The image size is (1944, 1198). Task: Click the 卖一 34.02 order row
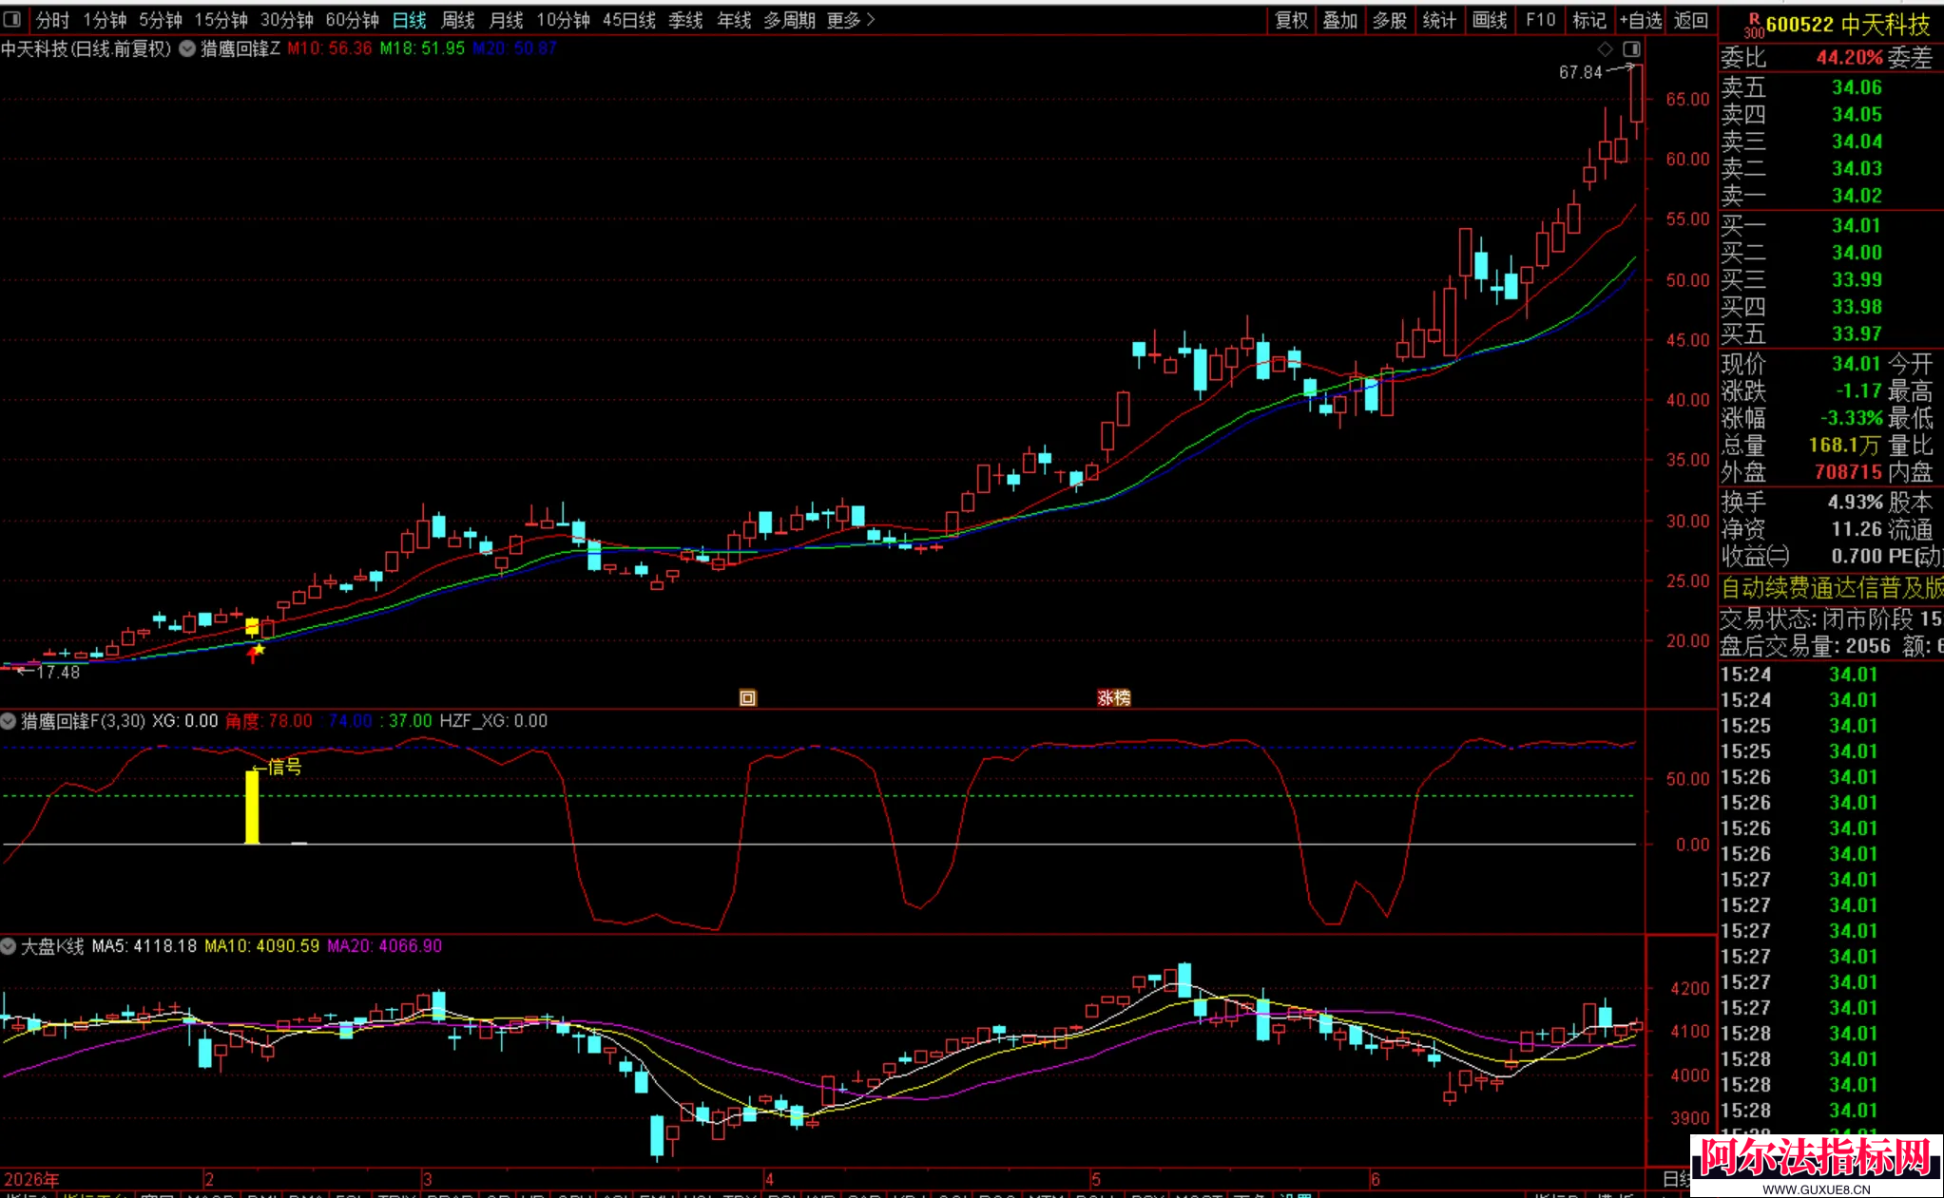1831,196
